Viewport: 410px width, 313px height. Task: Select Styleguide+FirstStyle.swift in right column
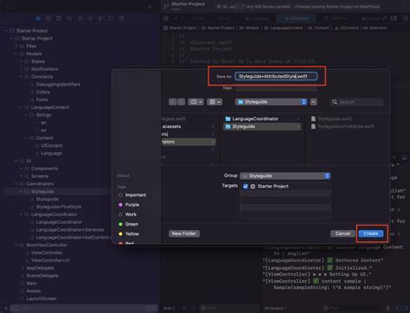tap(346, 126)
